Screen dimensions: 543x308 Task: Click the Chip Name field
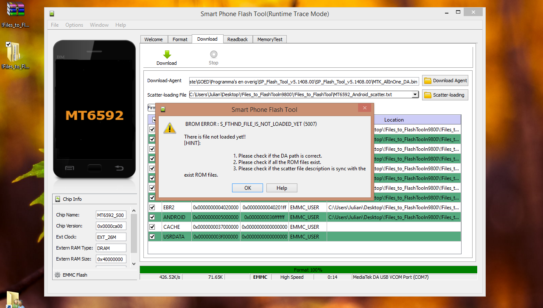[x=111, y=215]
